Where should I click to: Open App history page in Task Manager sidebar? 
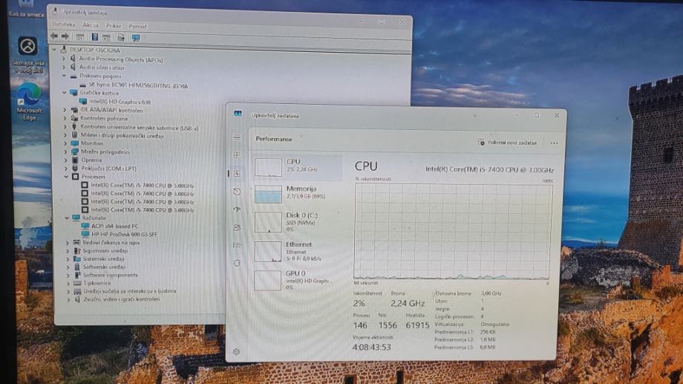237,192
